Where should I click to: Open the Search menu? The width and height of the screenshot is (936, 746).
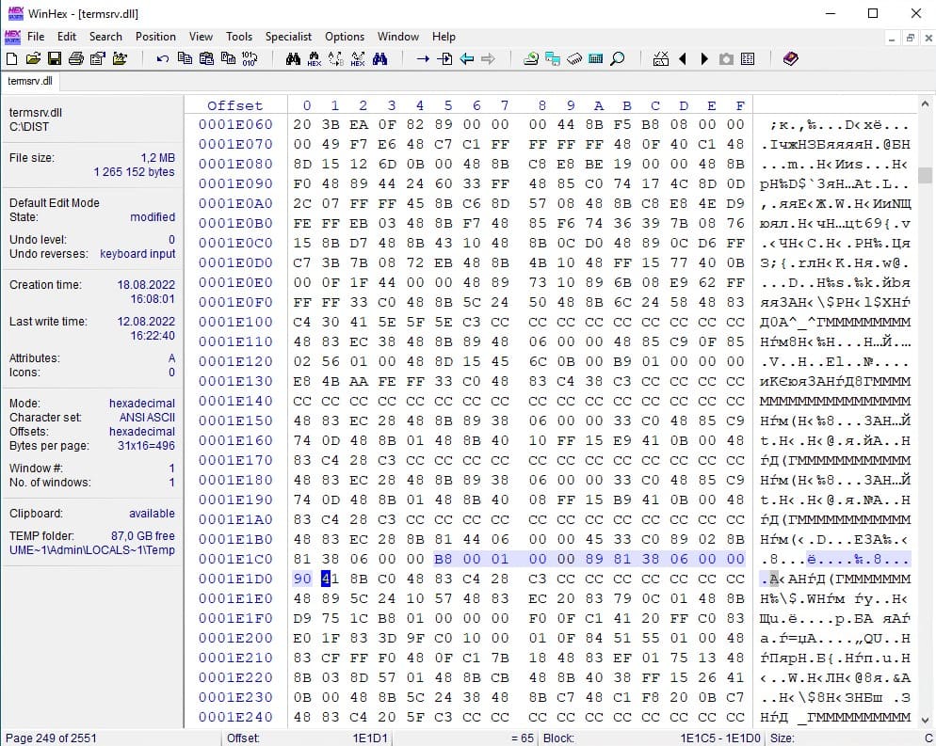tap(105, 37)
